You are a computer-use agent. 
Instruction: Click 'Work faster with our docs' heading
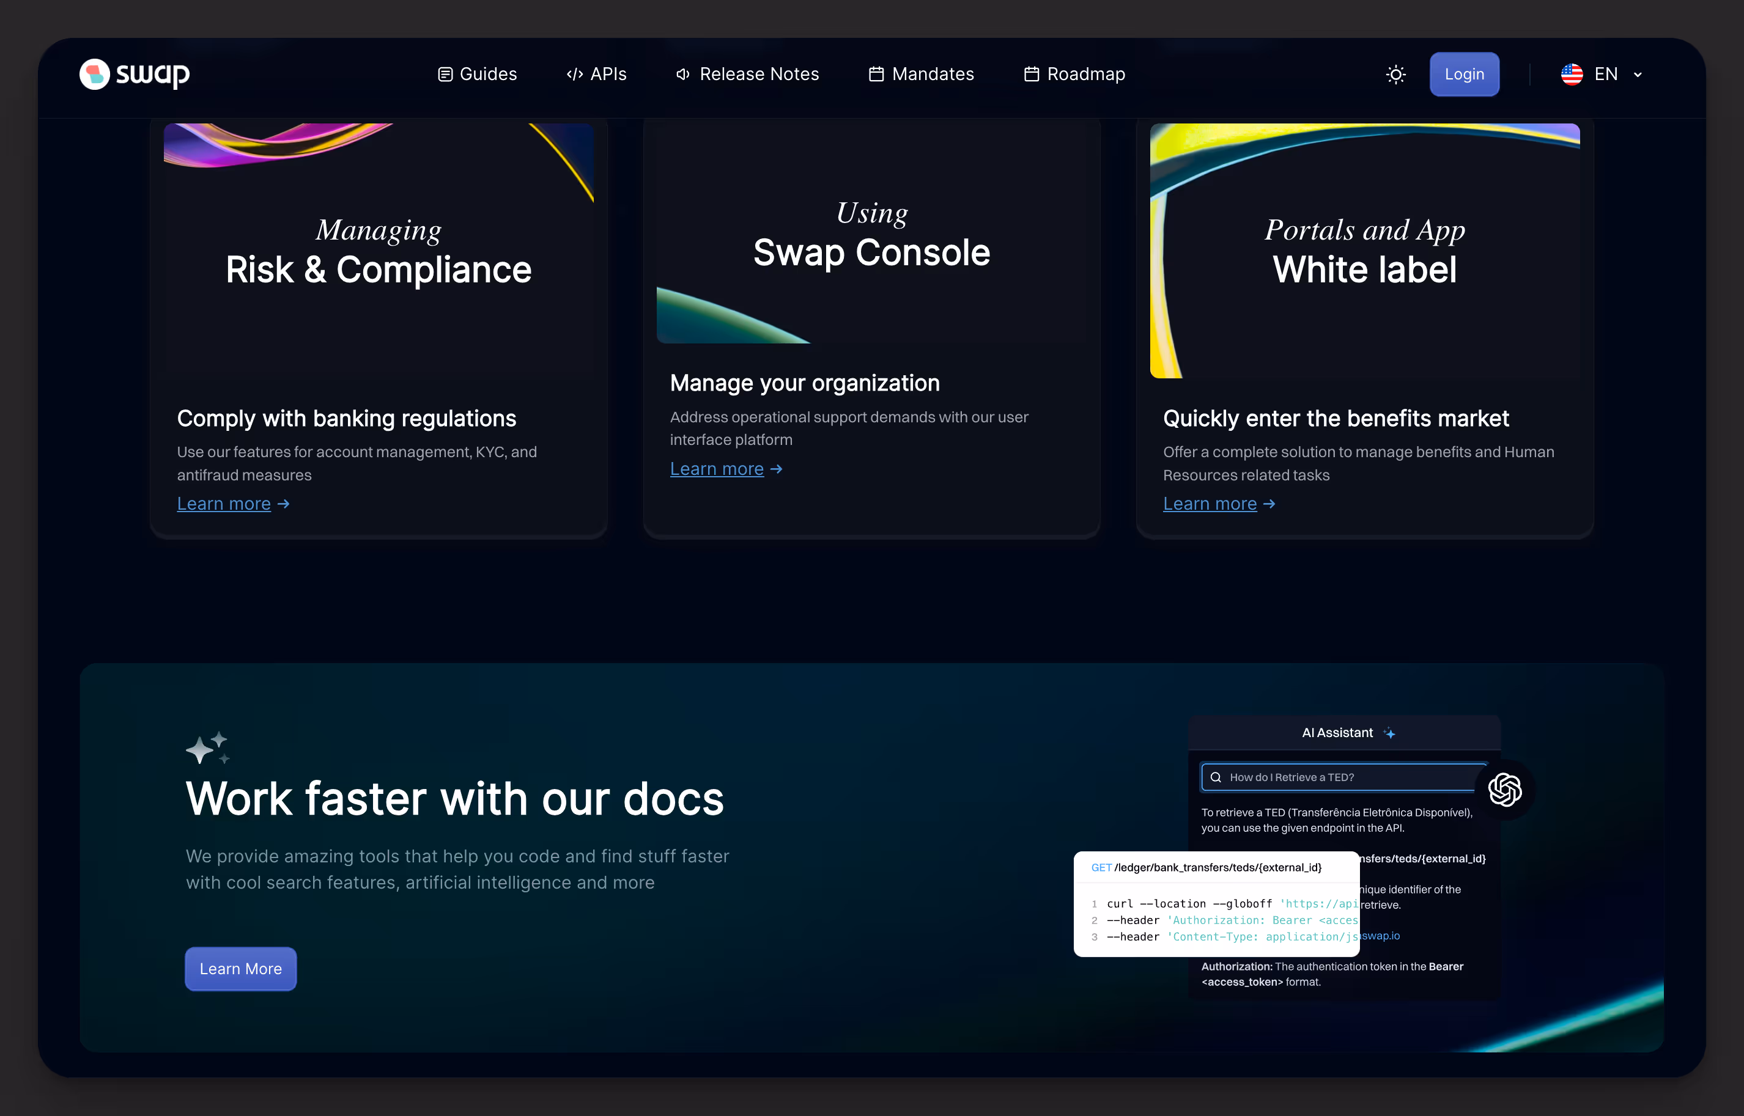(454, 799)
